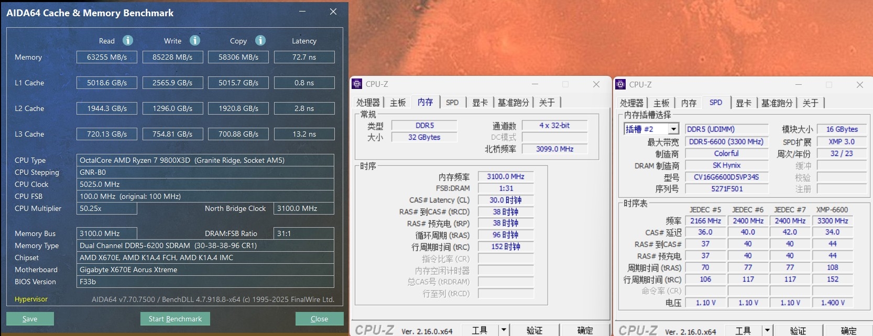Image resolution: width=873 pixels, height=336 pixels.
Task: Minimize the AIDA64 benchmark window
Action: [302, 12]
